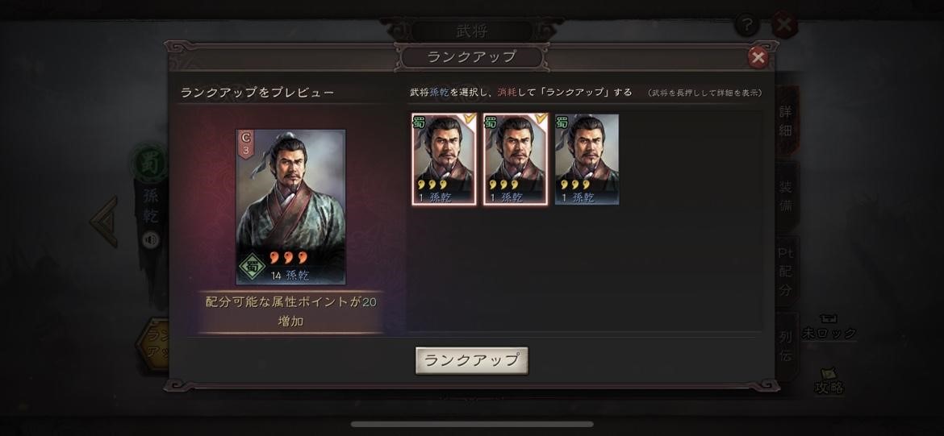The width and height of the screenshot is (944, 436).
Task: Select the third unchecked 孫乾 card
Action: pyautogui.click(x=587, y=160)
